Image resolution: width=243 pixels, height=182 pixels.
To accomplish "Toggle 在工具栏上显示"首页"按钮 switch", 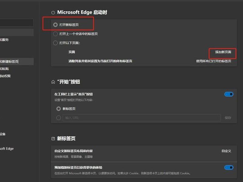I will pos(229,94).
